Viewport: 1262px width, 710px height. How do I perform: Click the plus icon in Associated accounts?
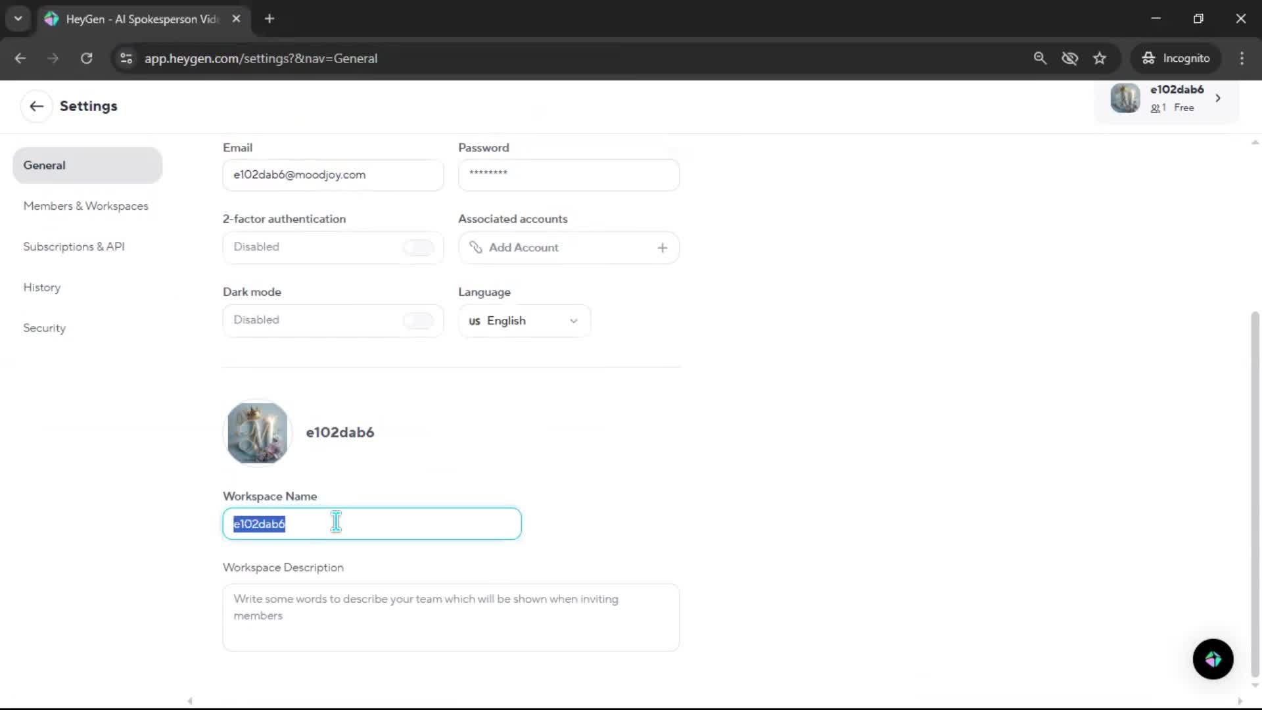click(x=662, y=248)
